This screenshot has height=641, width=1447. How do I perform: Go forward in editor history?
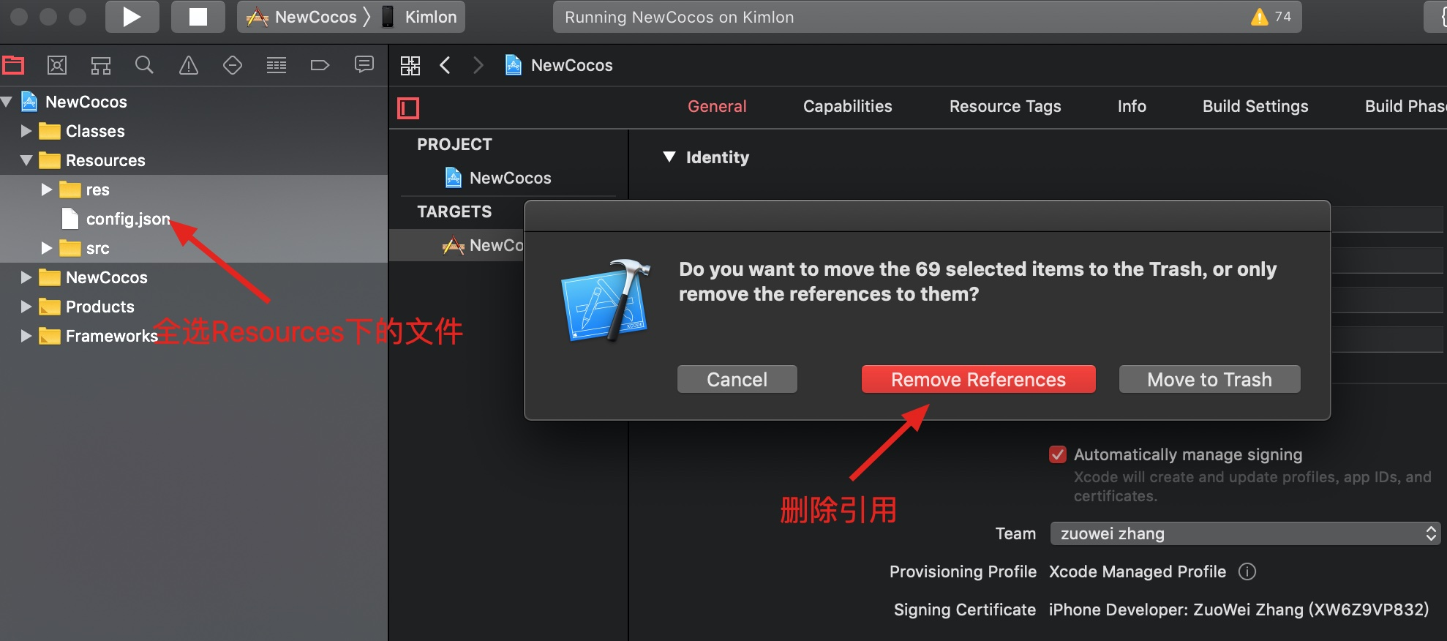[x=478, y=65]
